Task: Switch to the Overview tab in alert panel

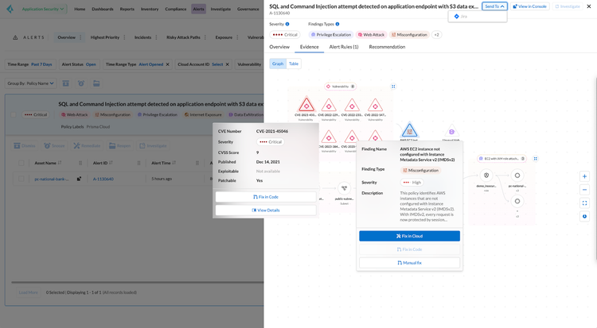Action: pyautogui.click(x=279, y=47)
